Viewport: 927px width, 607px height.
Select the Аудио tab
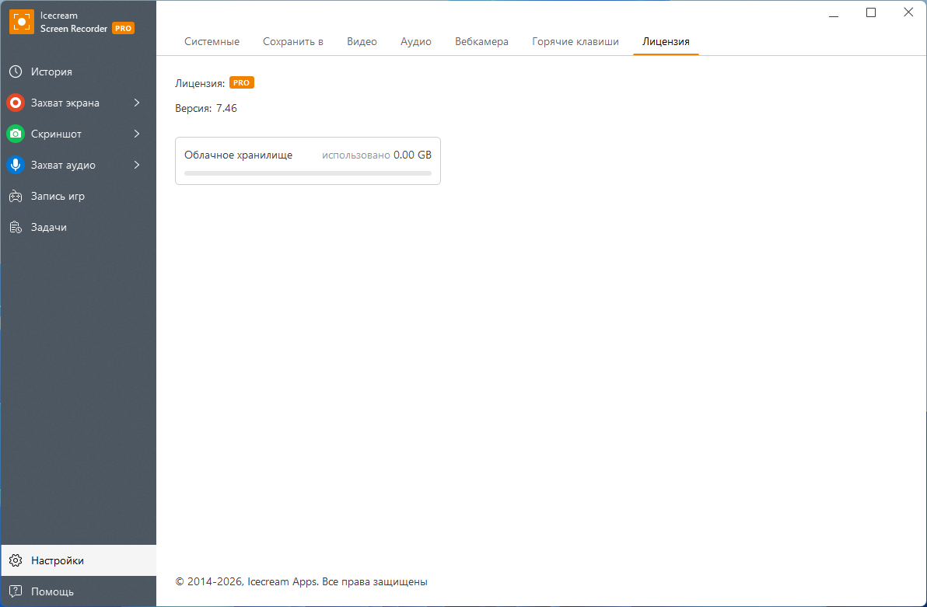pyautogui.click(x=416, y=42)
